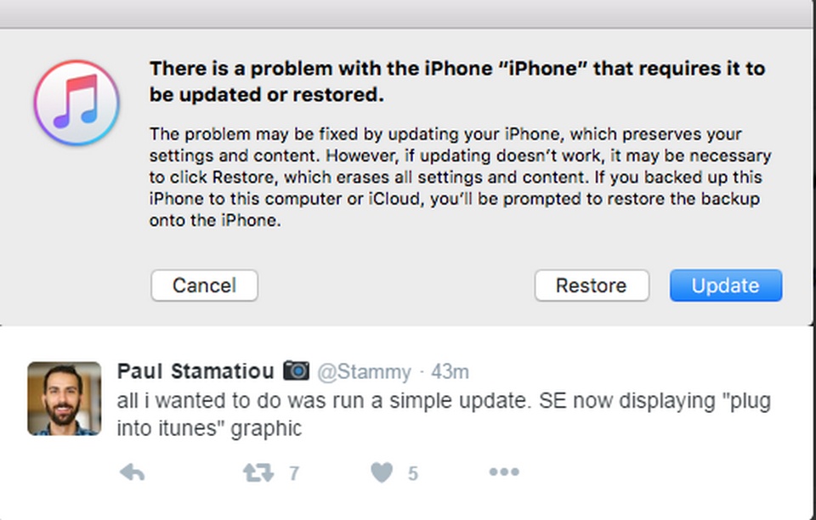The image size is (816, 520).
Task: Reply to the tweet with the arrow icon
Action: tap(132, 472)
